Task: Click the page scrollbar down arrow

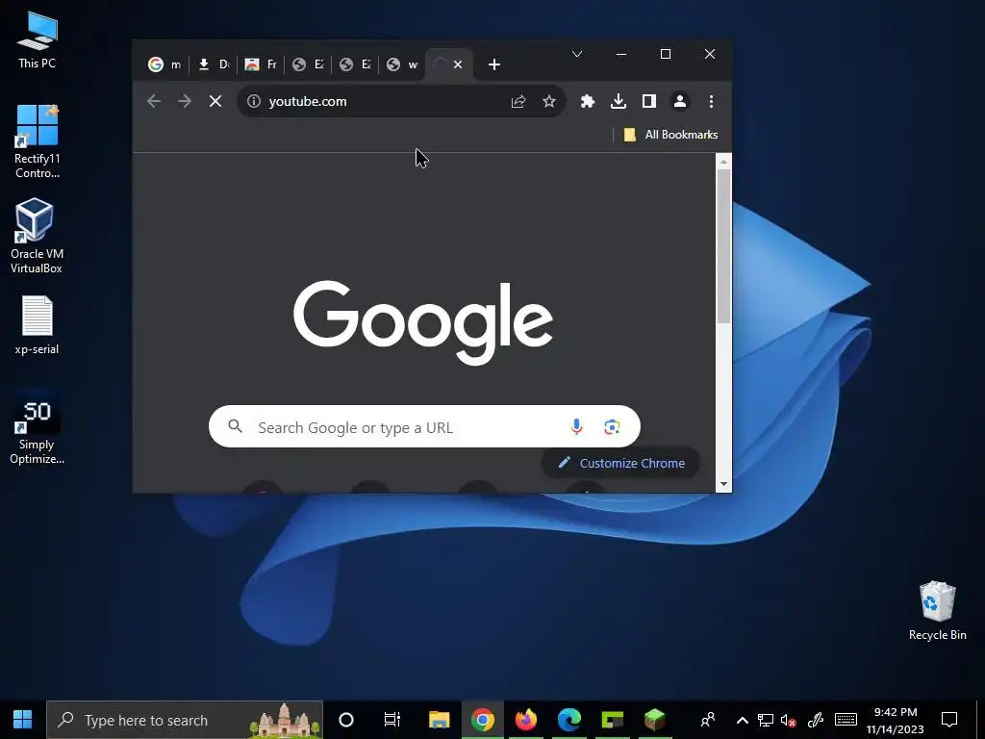Action: [723, 484]
